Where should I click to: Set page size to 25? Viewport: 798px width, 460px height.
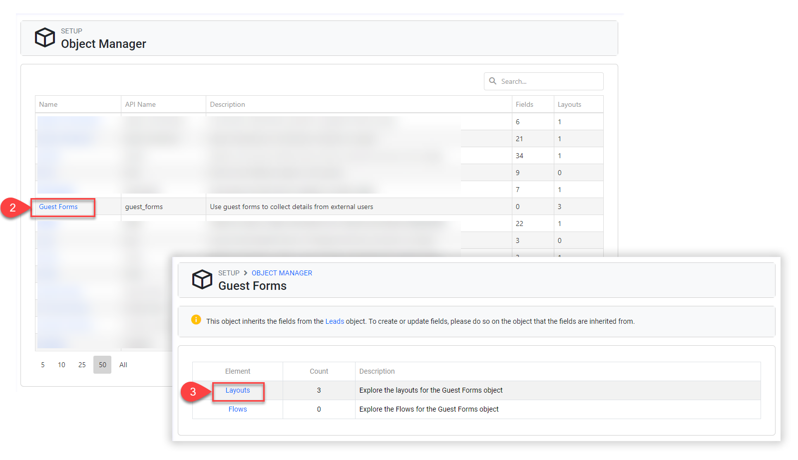click(x=82, y=365)
